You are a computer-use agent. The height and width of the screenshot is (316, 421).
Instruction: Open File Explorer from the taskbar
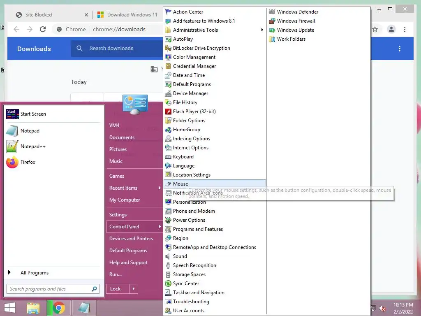pyautogui.click(x=33, y=308)
